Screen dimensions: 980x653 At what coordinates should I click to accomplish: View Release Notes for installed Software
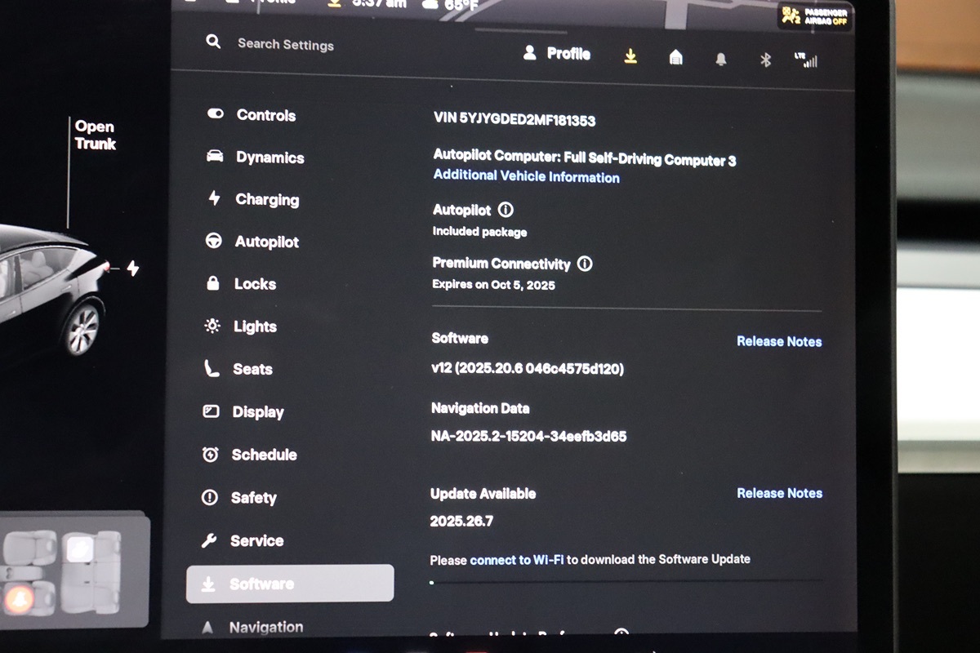coord(779,341)
